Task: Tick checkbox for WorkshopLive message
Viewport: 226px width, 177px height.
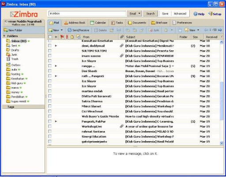Action: point(50,127)
